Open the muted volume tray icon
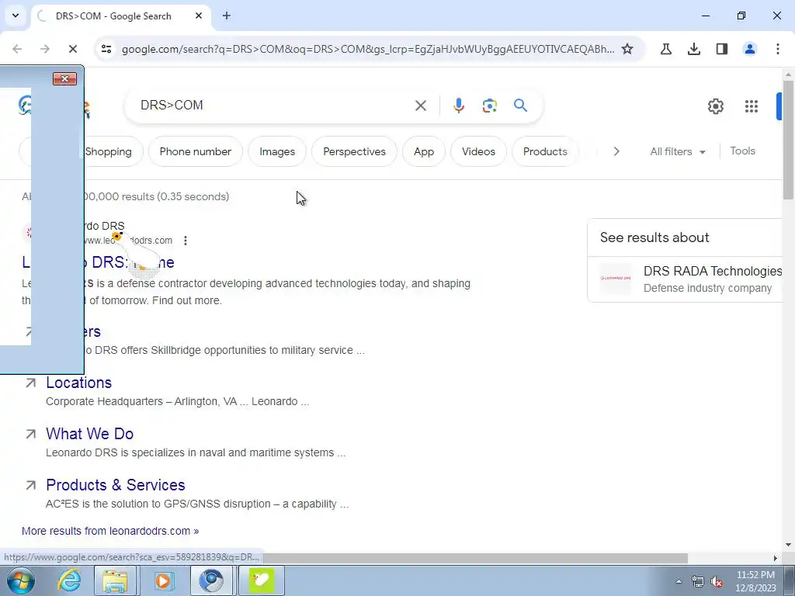Viewport: 795px width, 596px height. (x=717, y=581)
